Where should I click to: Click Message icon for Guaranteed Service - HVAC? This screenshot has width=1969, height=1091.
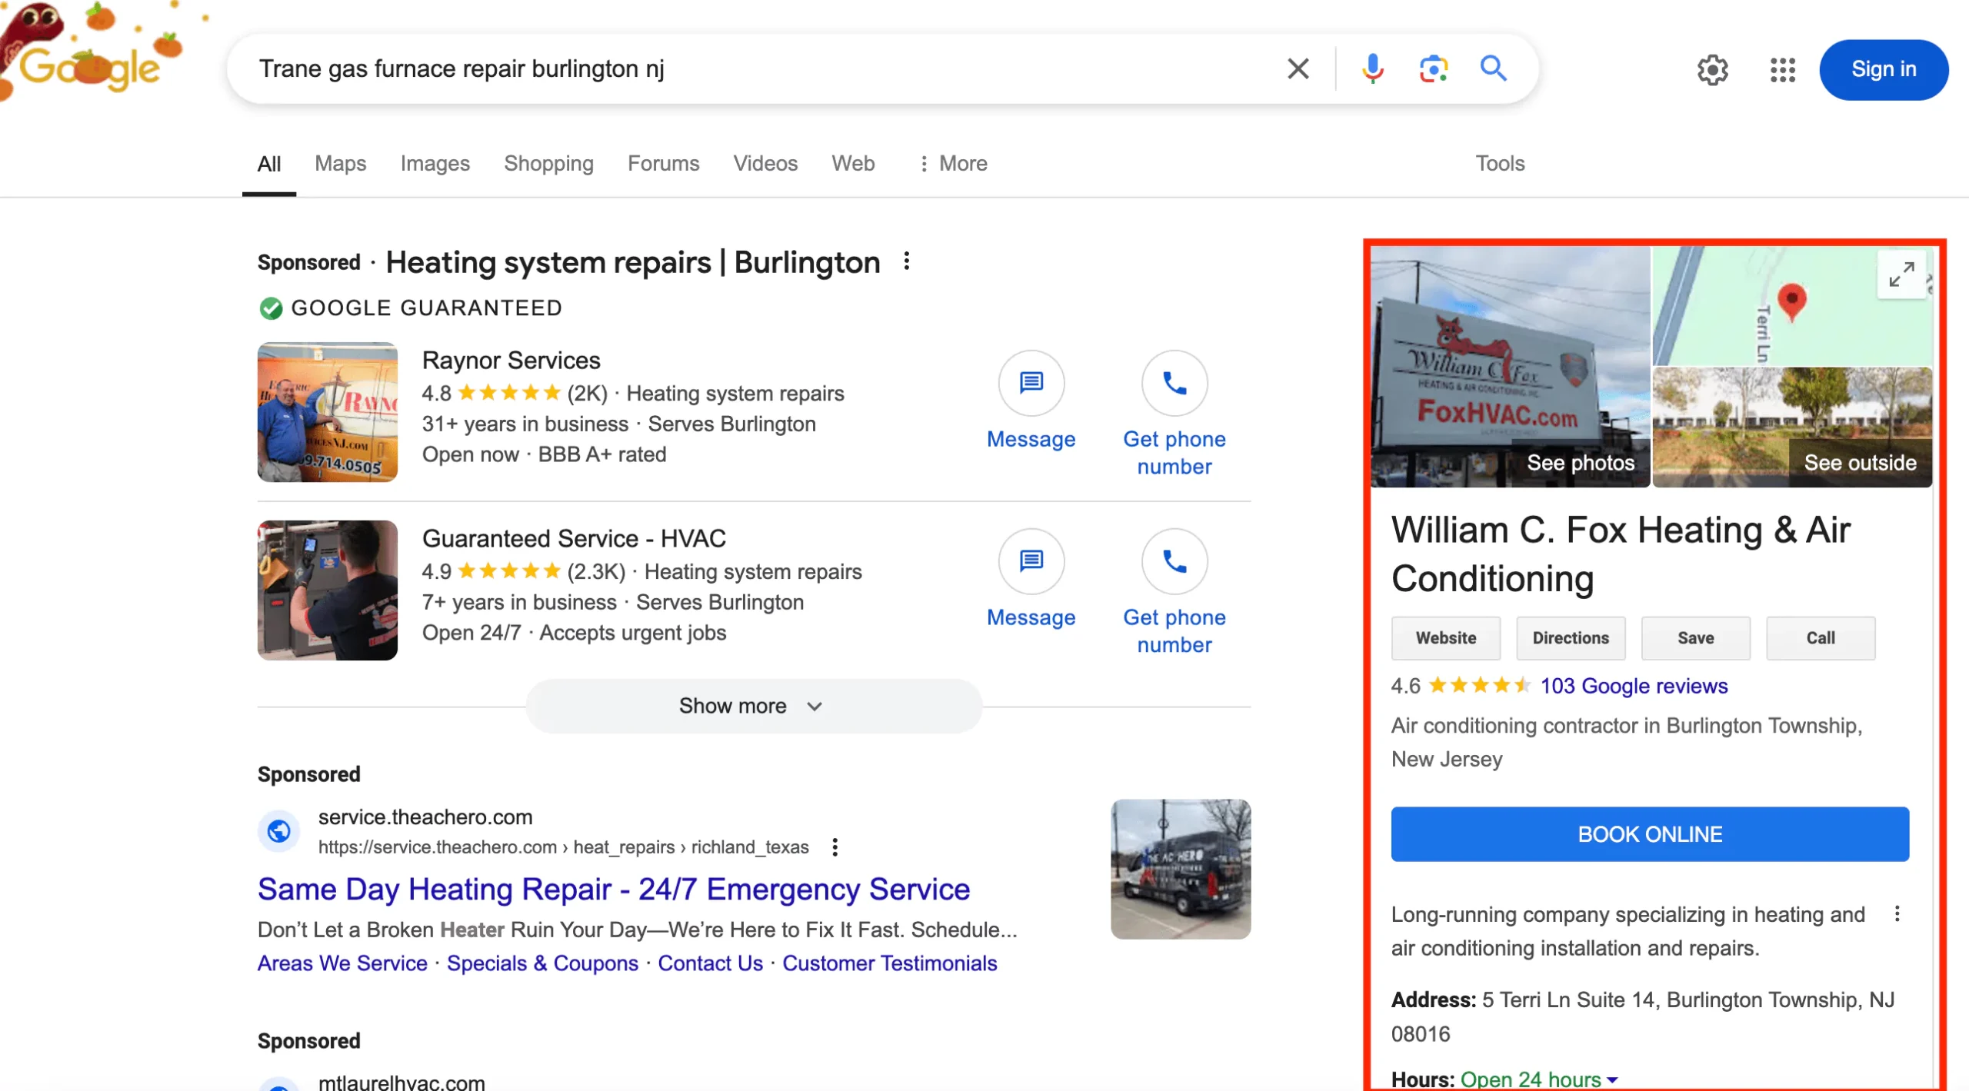coord(1031,561)
